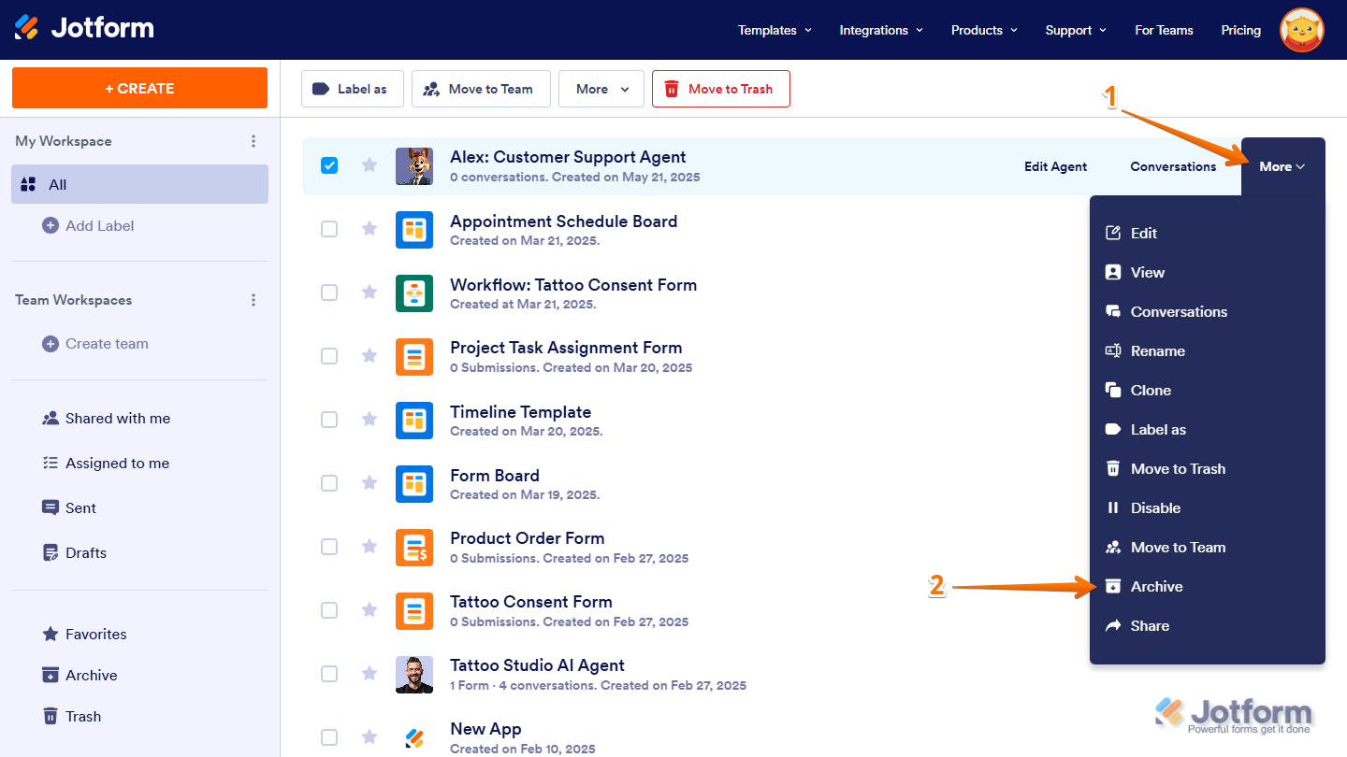The width and height of the screenshot is (1347, 757).
Task: Open the Trash section in the sidebar
Action: pyautogui.click(x=82, y=716)
